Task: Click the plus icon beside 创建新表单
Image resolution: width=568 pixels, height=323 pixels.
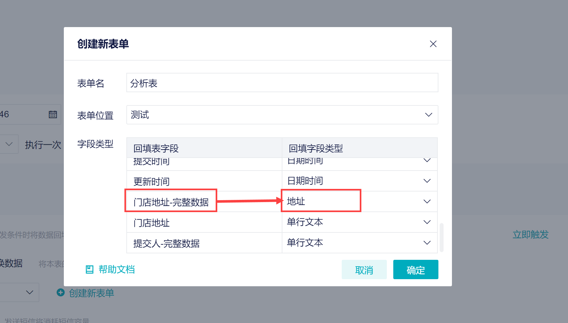Action: tap(60, 292)
